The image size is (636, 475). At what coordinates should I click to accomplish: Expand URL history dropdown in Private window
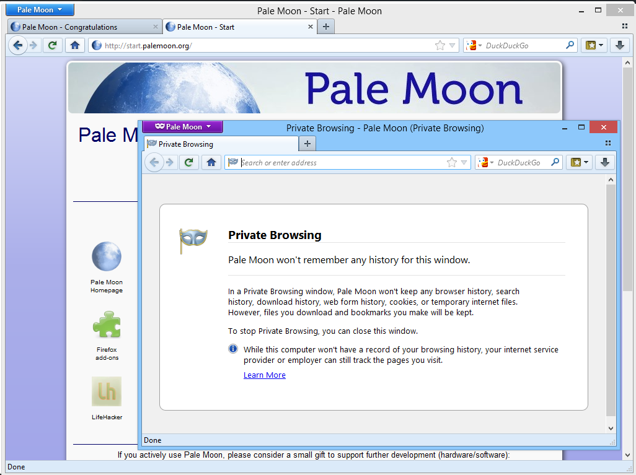tap(464, 162)
